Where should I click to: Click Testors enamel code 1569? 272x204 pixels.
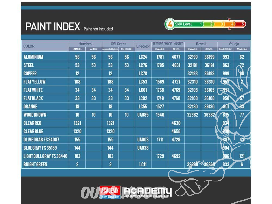point(160,82)
